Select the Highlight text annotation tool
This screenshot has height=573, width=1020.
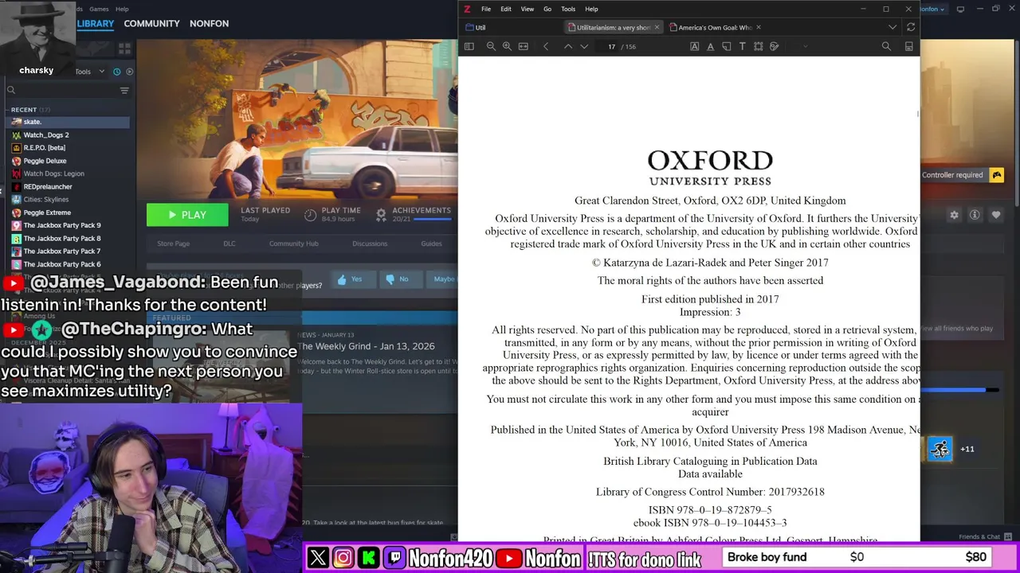695,46
